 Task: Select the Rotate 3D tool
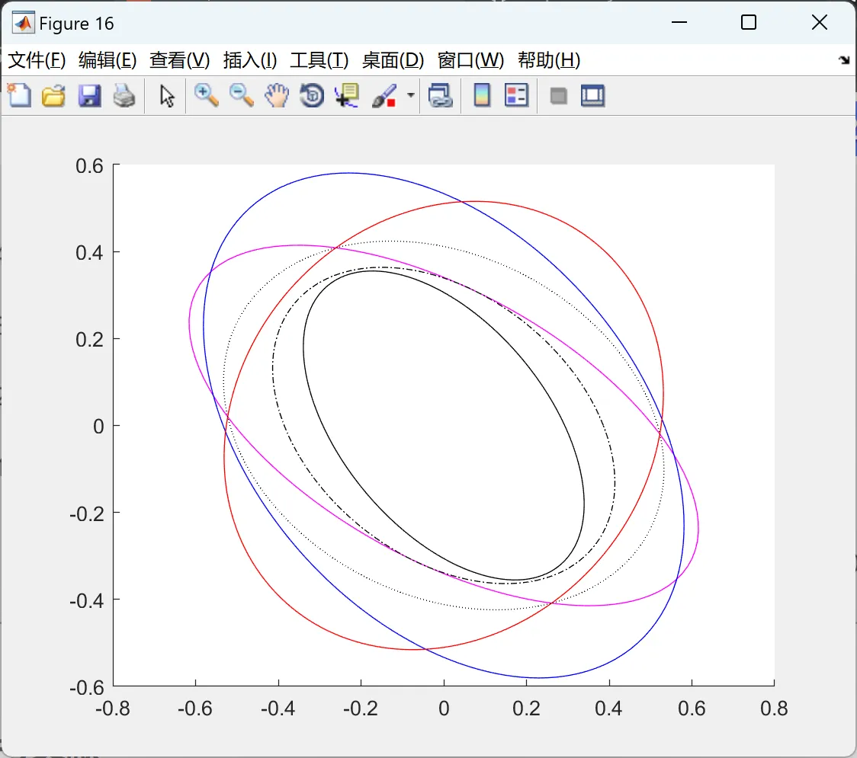(x=312, y=95)
